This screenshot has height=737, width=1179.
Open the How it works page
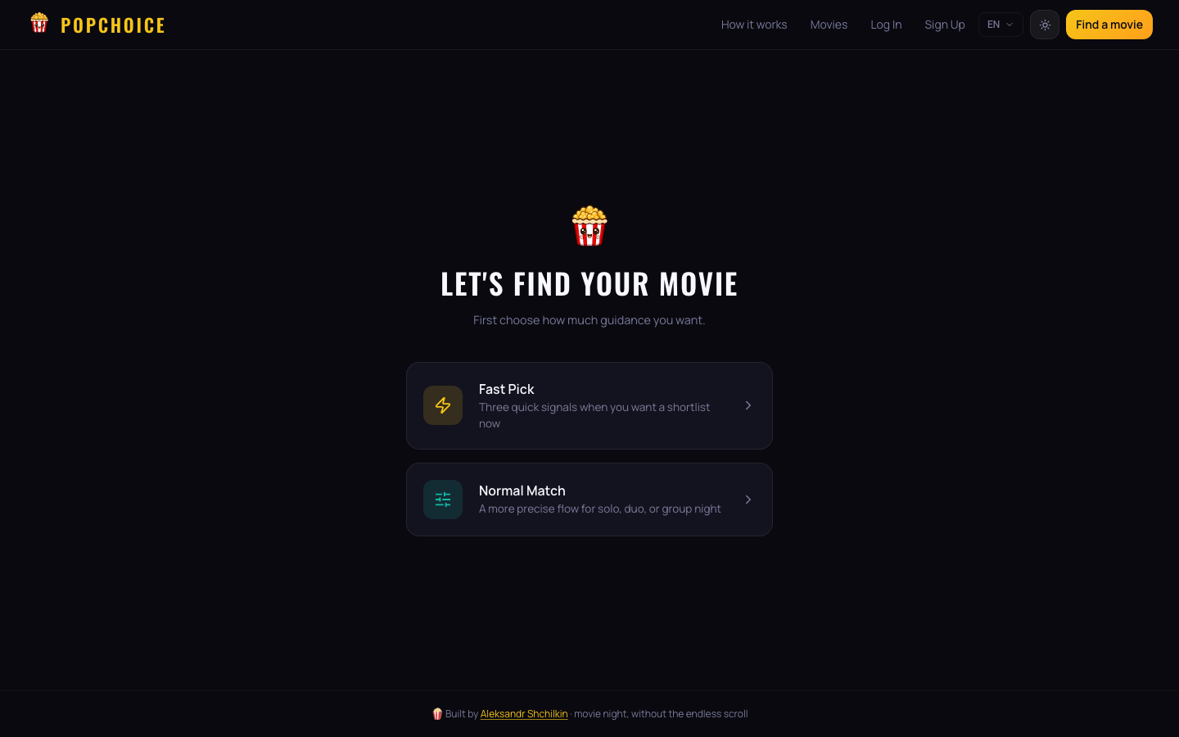pos(754,25)
